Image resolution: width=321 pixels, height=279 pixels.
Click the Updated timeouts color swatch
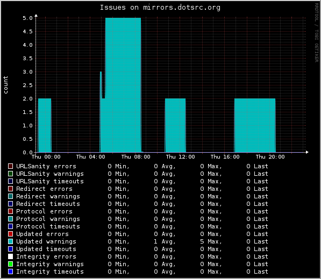tap(10, 249)
